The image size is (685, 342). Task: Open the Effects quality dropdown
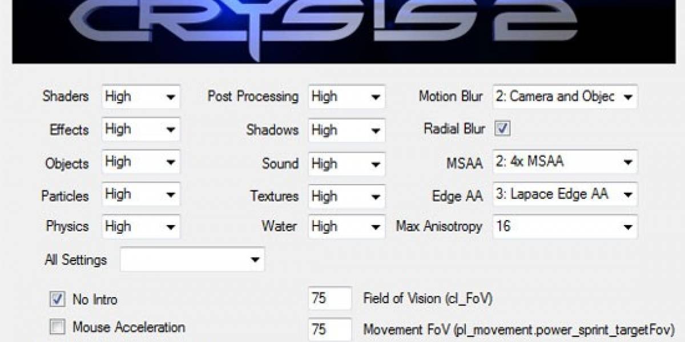(141, 129)
